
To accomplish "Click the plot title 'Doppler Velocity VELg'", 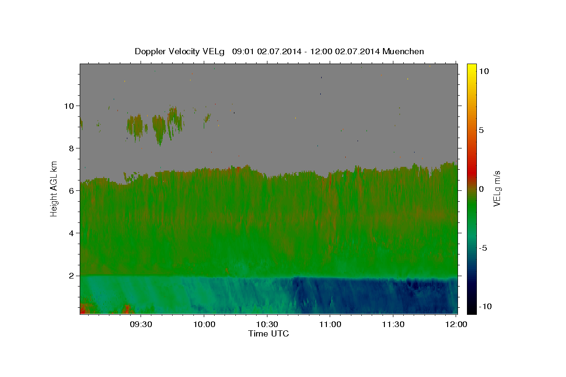I will coord(180,51).
